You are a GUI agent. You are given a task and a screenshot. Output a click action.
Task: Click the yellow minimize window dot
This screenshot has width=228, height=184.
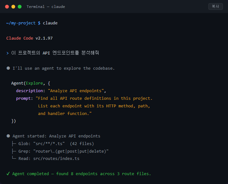click(x=13, y=7)
